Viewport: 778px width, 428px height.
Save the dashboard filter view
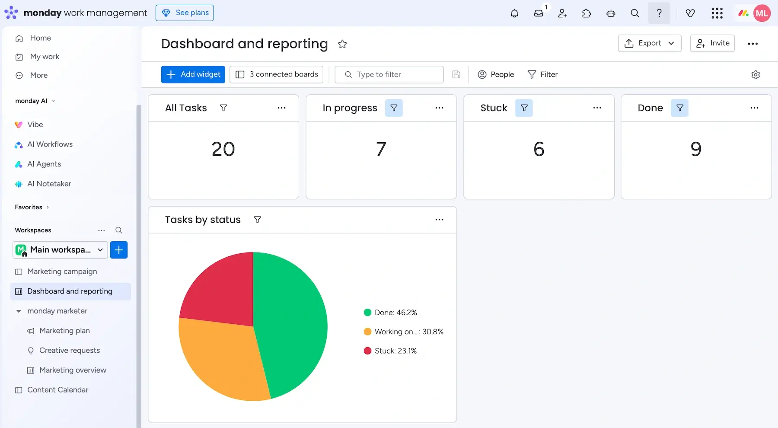pos(456,74)
